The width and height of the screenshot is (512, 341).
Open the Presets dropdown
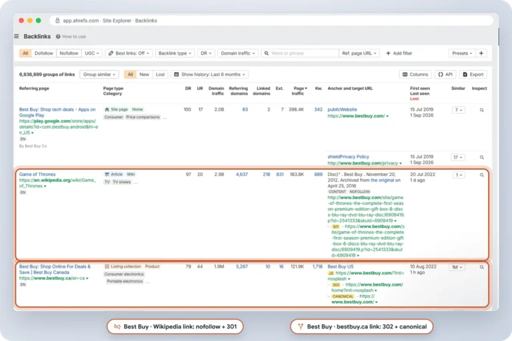click(x=462, y=53)
